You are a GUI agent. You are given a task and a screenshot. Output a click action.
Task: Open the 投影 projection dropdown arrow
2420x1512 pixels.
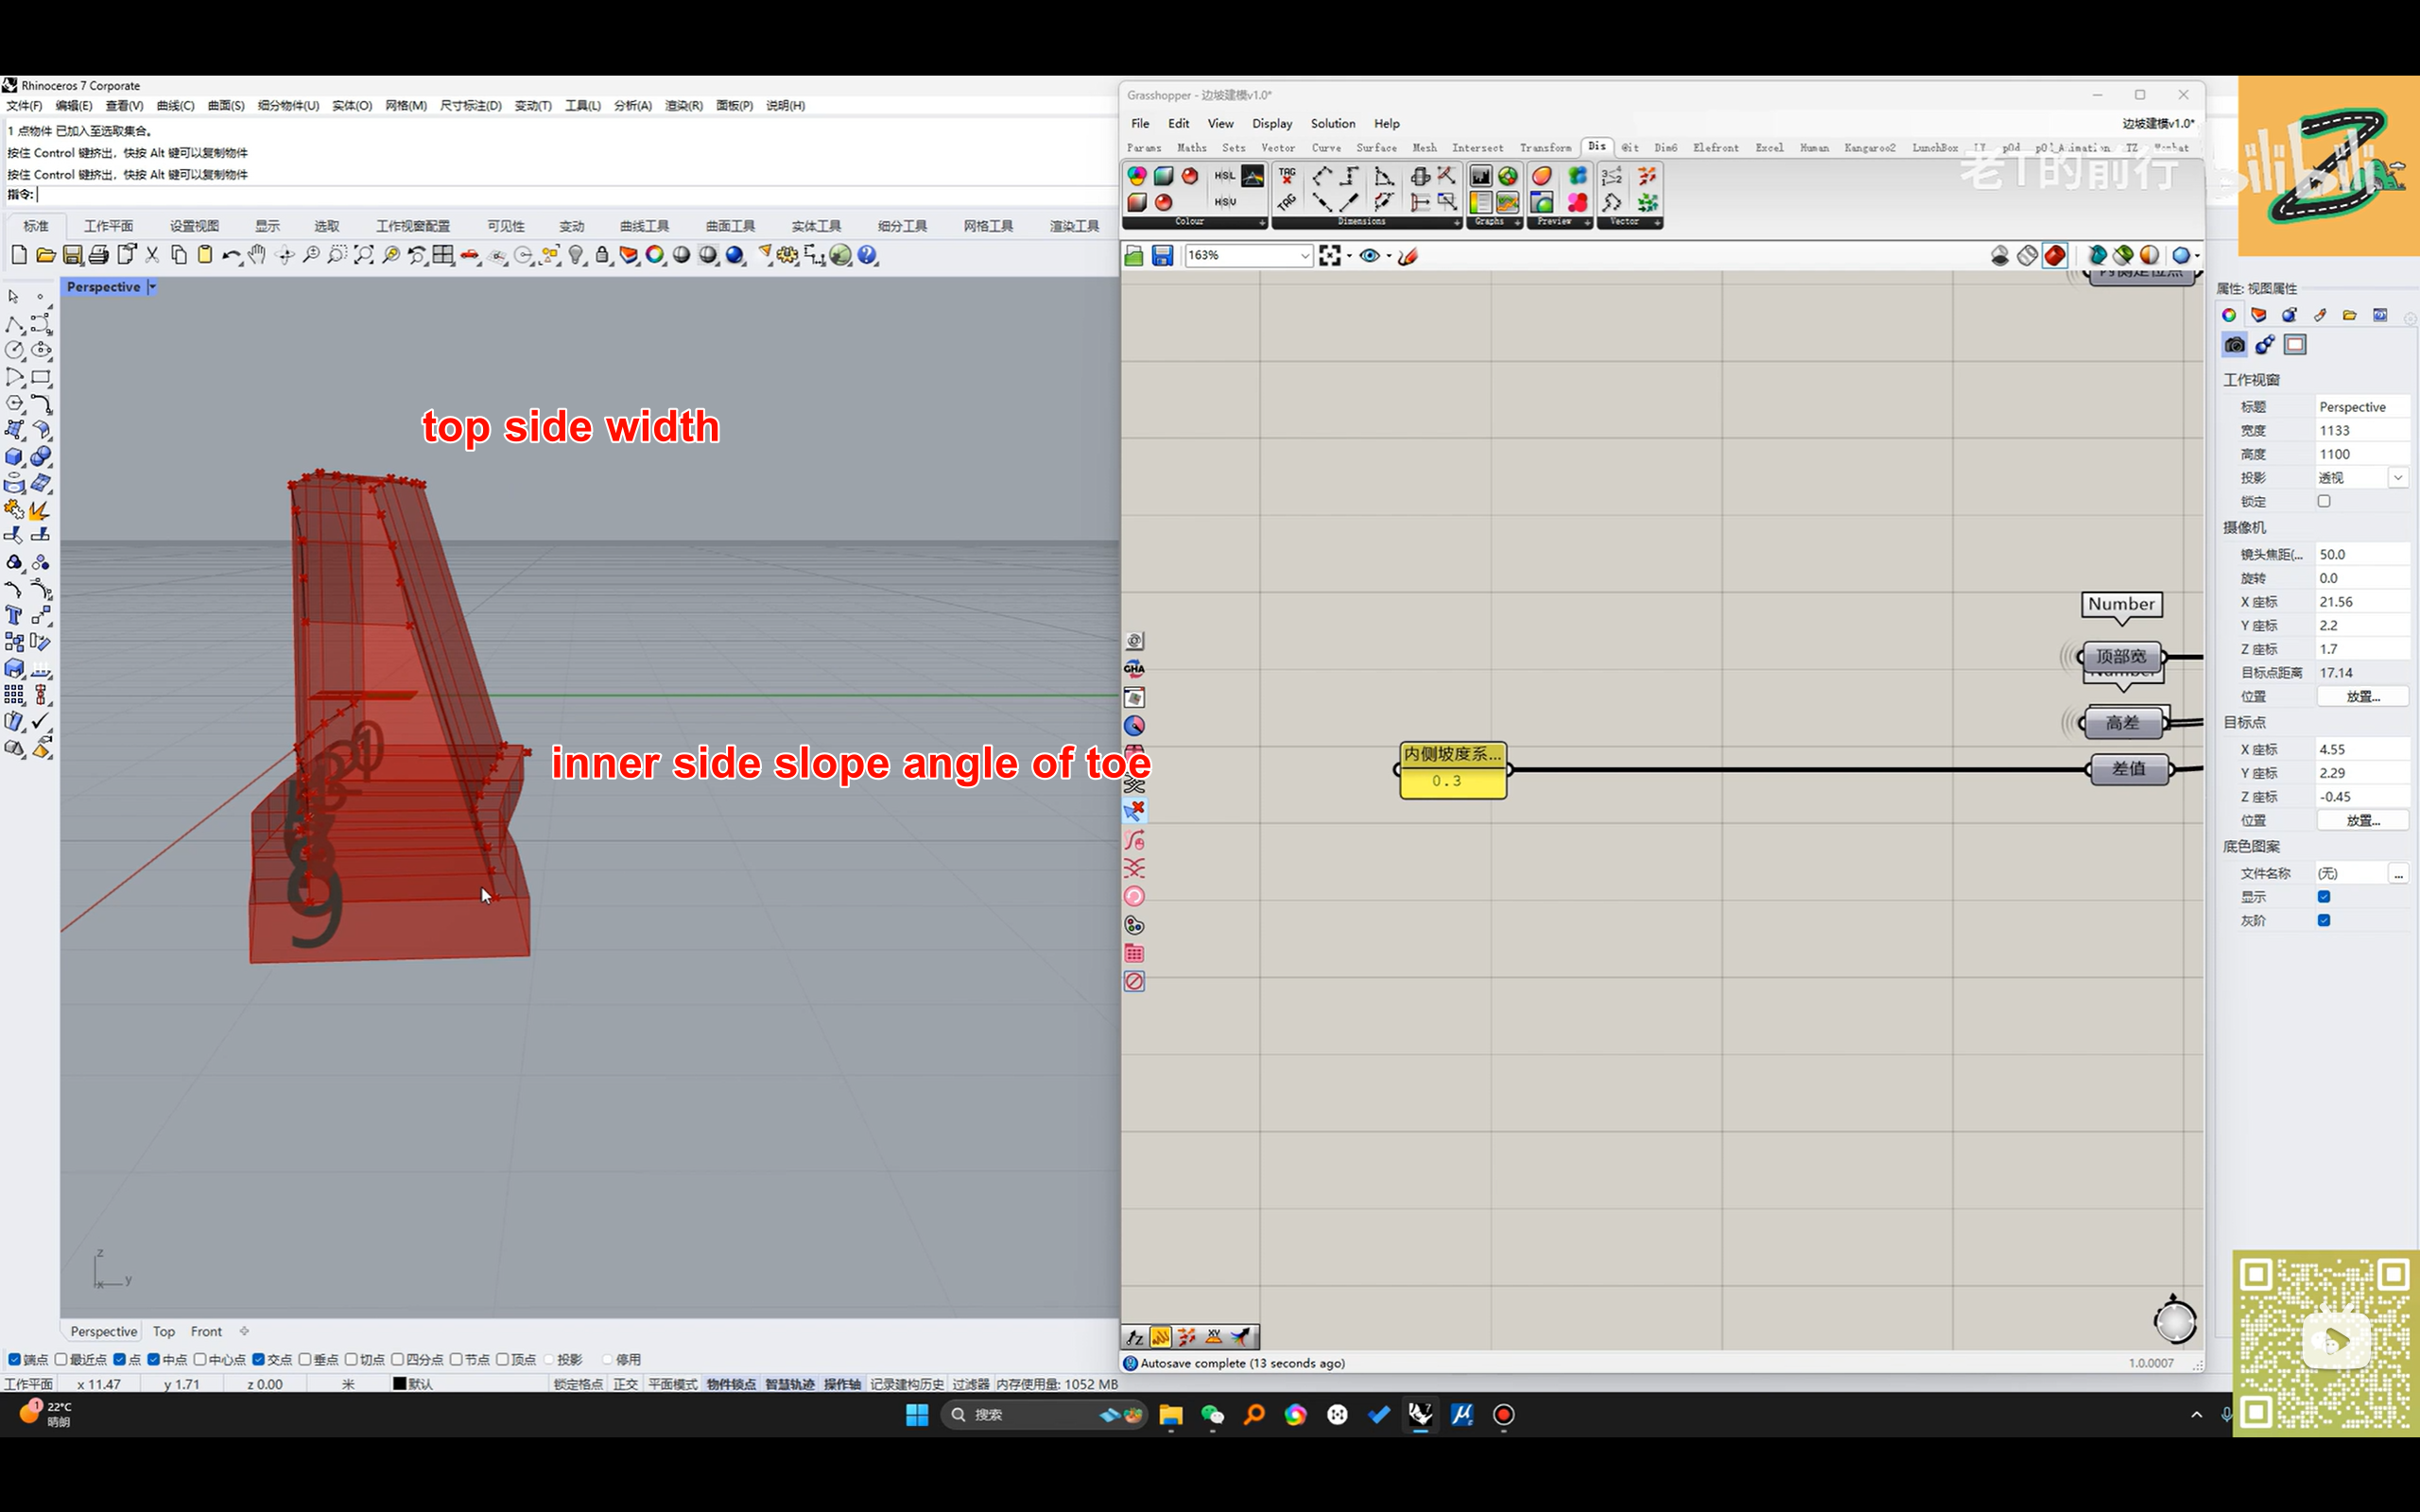pos(2398,478)
